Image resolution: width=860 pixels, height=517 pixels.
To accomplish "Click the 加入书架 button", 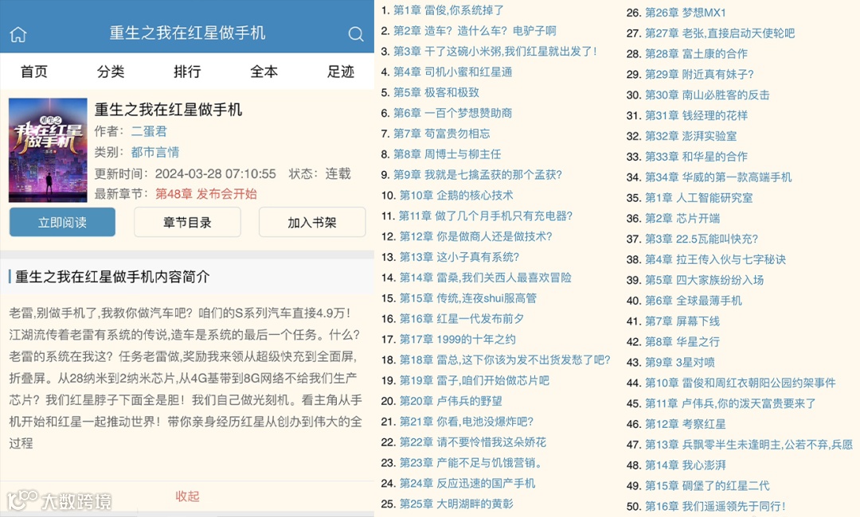I will click(x=312, y=223).
